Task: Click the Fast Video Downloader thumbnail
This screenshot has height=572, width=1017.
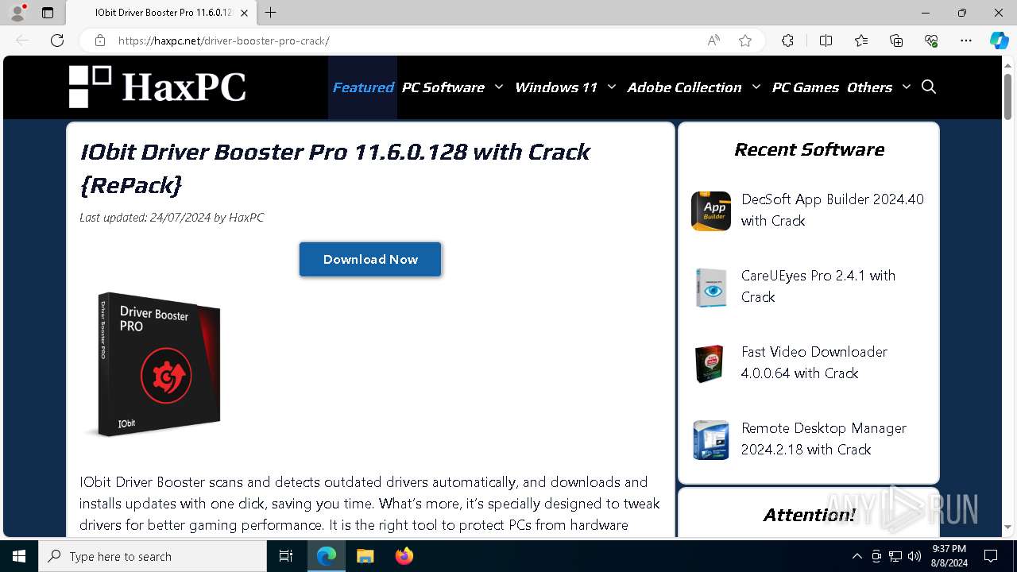Action: pyautogui.click(x=710, y=364)
